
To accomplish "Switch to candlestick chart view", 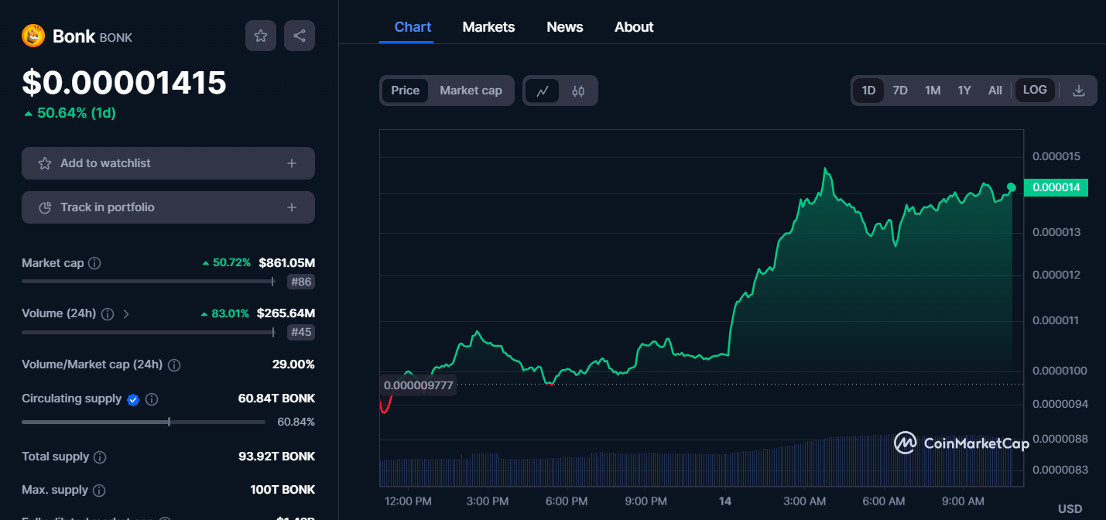I will (x=578, y=91).
